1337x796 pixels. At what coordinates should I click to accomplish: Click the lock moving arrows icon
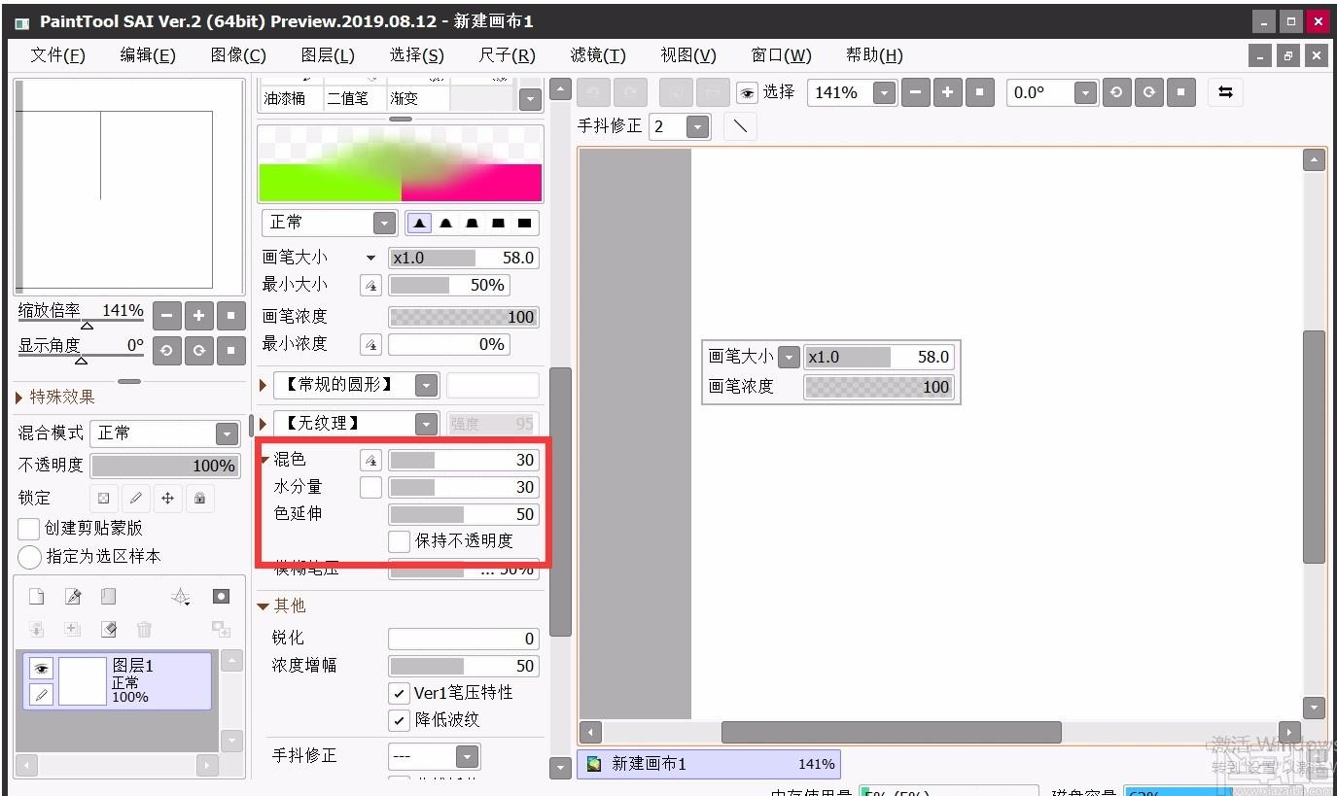click(x=167, y=498)
